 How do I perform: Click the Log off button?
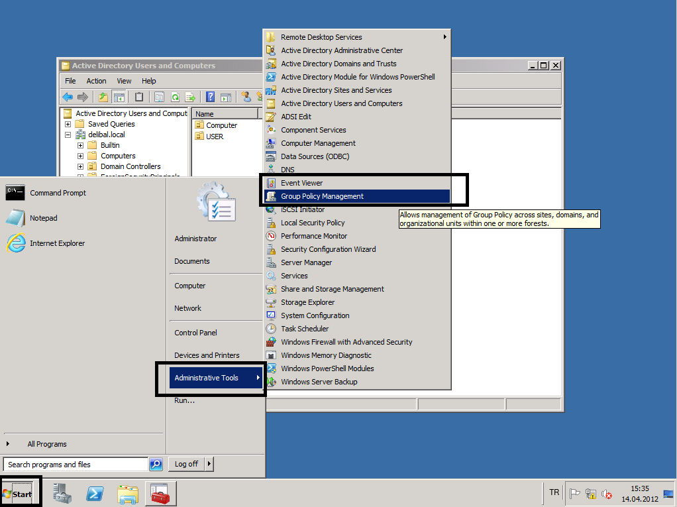point(186,464)
